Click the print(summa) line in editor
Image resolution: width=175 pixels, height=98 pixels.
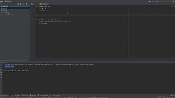click(x=43, y=23)
